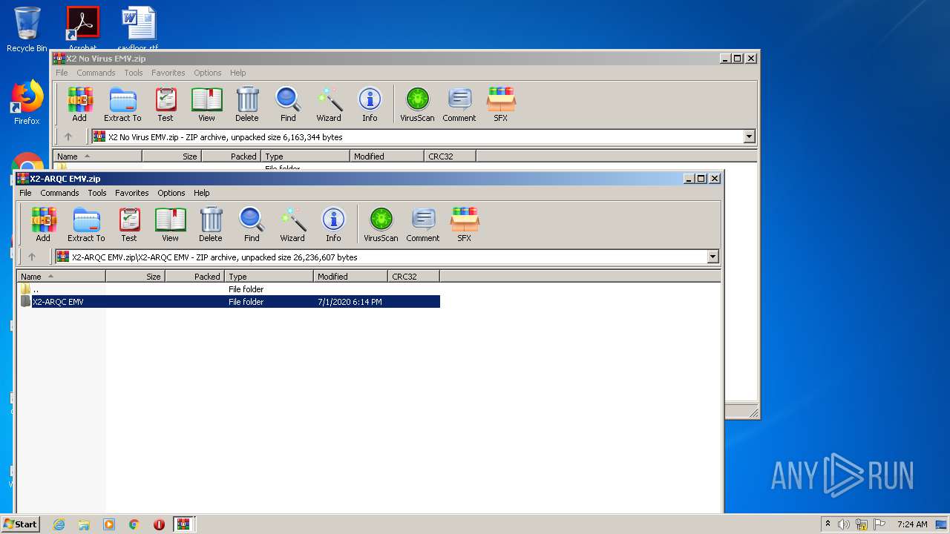Go up one level in X2-ARQC EMV window

pyautogui.click(x=31, y=257)
